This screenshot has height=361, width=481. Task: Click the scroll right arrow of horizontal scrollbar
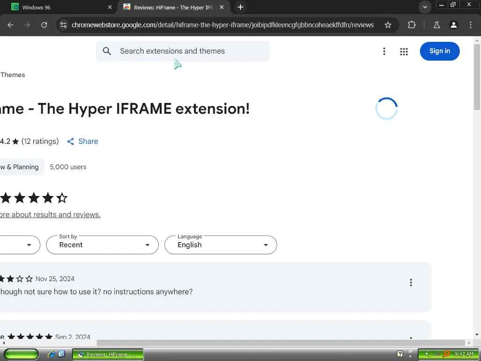tap(469, 343)
